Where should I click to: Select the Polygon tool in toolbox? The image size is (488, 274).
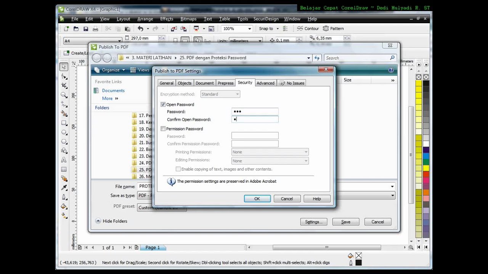tap(64, 141)
